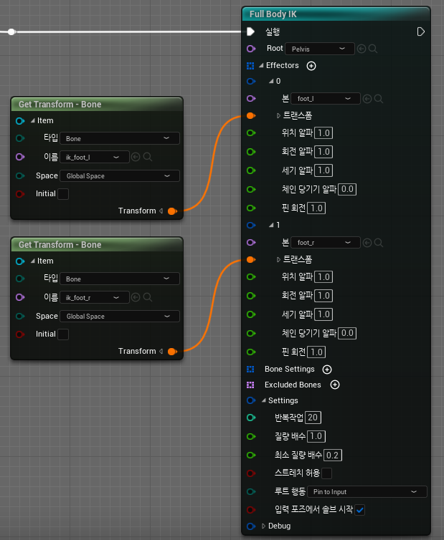The width and height of the screenshot is (444, 540).
Task: Edit 위치 알파 value for effector 0
Action: click(x=323, y=133)
